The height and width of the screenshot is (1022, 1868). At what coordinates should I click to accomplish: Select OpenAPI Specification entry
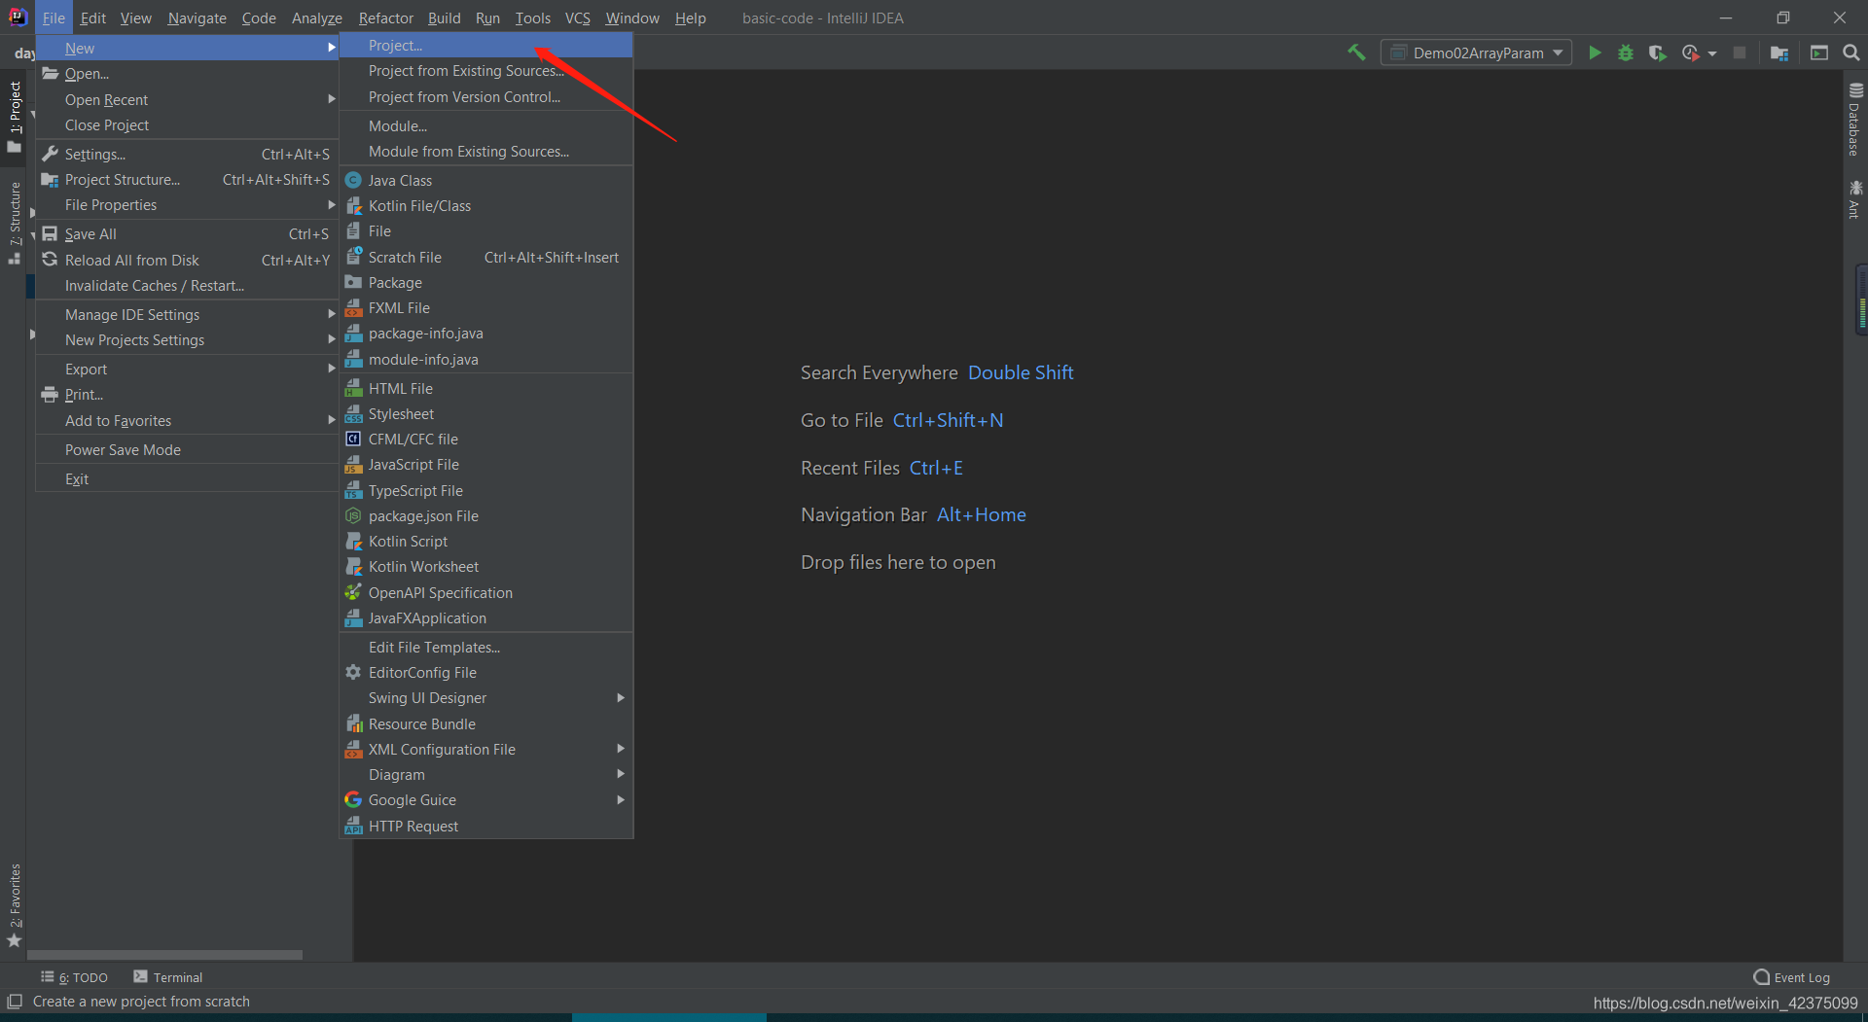(485, 593)
